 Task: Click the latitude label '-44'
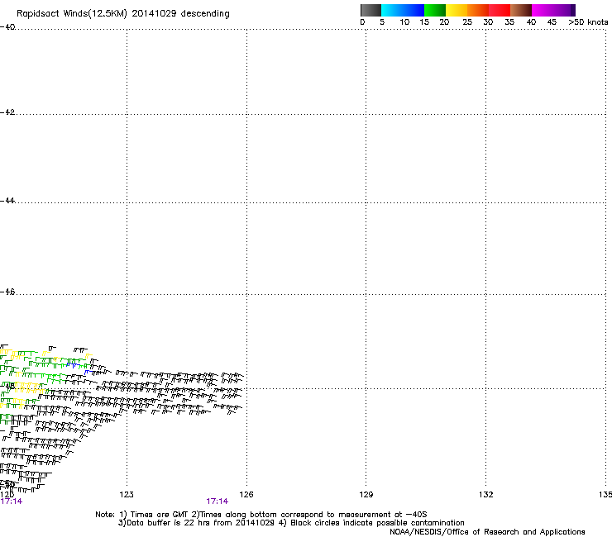coord(7,201)
